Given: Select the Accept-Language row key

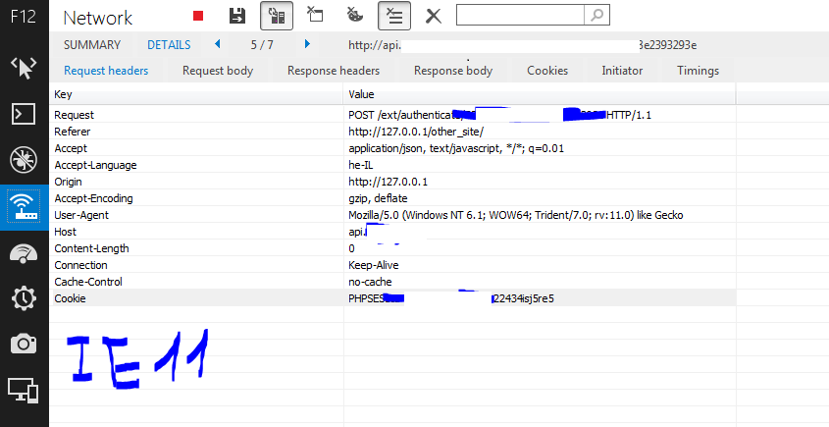Looking at the screenshot, I should coord(96,165).
